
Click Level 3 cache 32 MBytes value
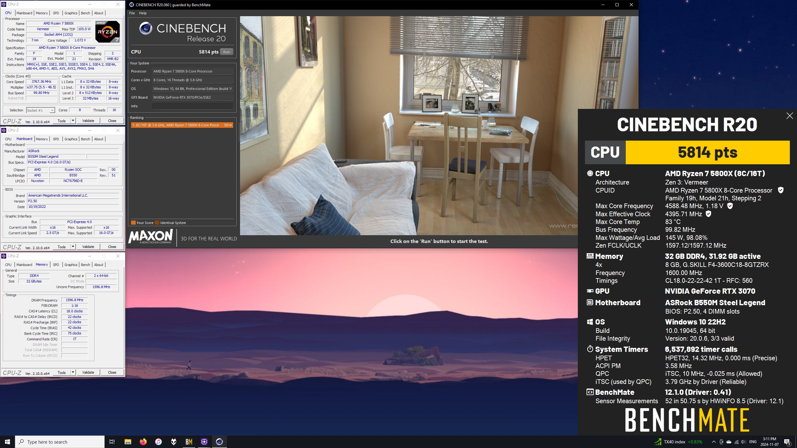[91, 98]
